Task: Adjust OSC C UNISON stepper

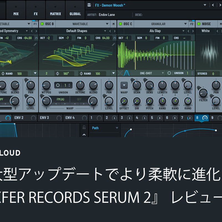Action: [192, 73]
